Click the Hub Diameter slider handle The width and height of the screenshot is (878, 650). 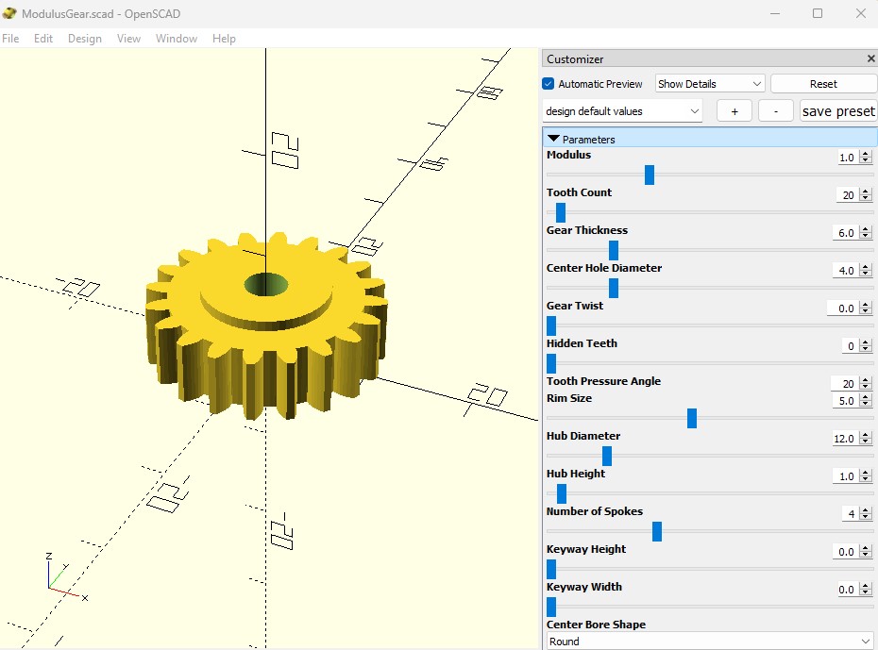[x=607, y=456]
